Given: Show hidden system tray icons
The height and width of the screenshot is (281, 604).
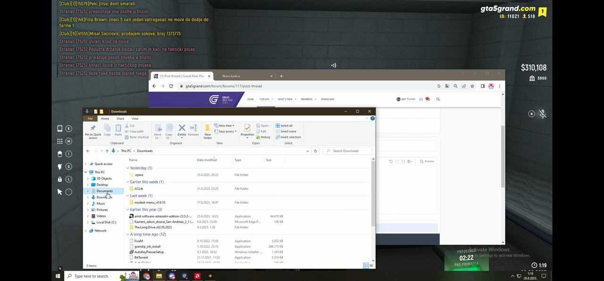Looking at the screenshot, I should [512, 276].
